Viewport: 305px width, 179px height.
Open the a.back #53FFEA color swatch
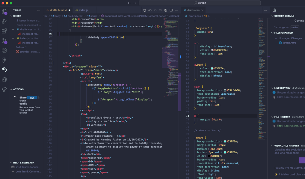point(212,68)
